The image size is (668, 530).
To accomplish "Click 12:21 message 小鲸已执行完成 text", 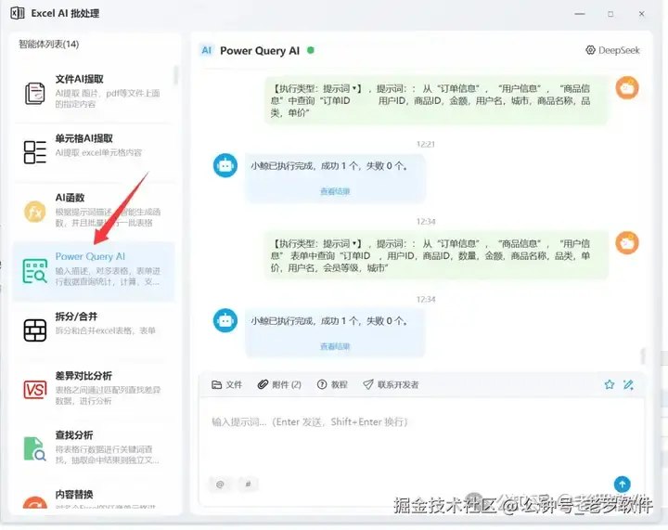I will [328, 166].
